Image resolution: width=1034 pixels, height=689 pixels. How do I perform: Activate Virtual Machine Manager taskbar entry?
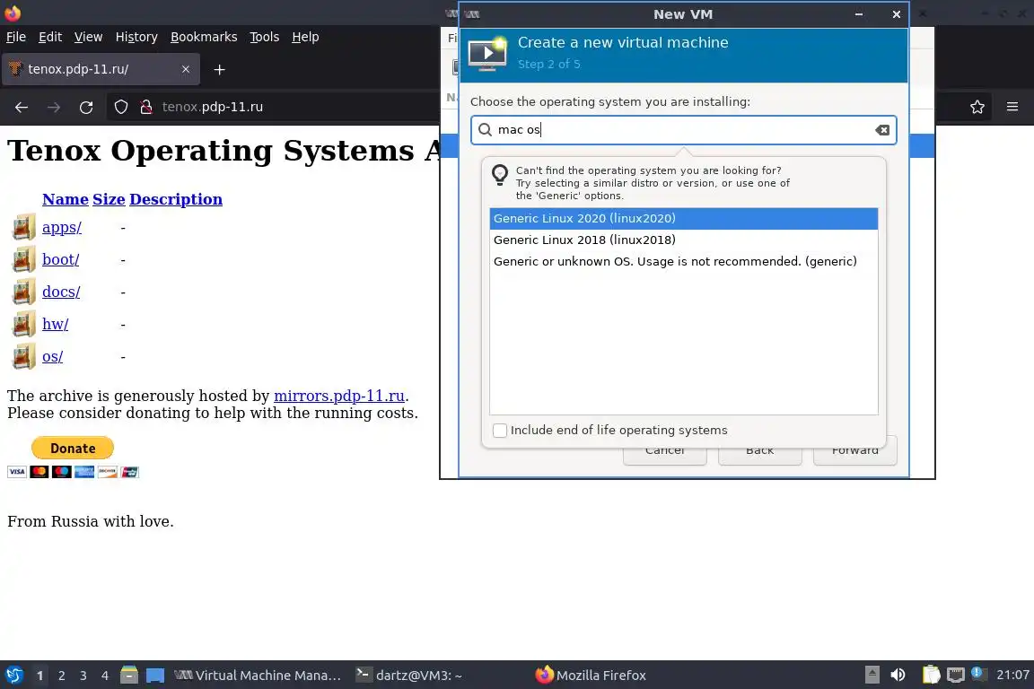[258, 676]
